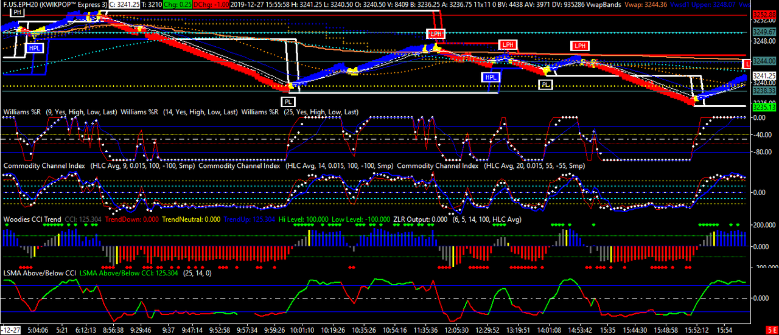Click the green LSMA Above/Below CCI: 125.304 value
The width and height of the screenshot is (779, 335).
[128, 273]
